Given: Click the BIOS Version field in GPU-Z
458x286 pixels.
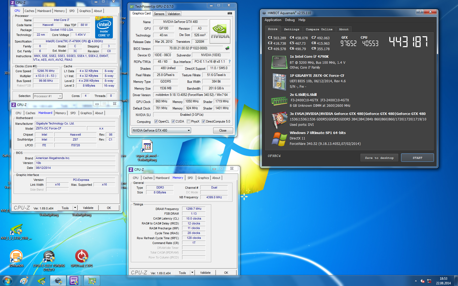Looking at the screenshot, I should (x=188, y=48).
